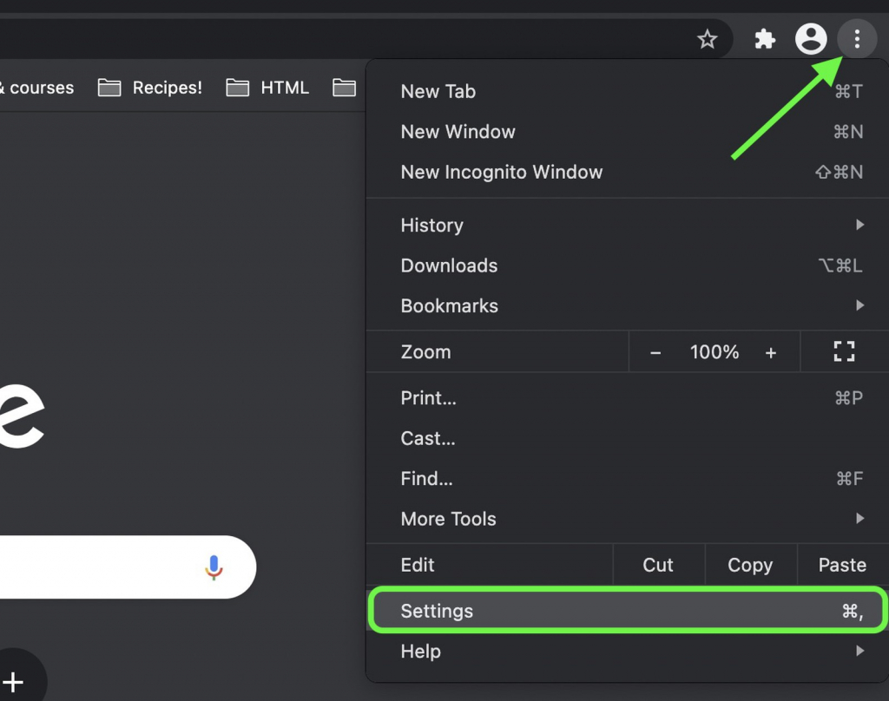Select Cast... in the menu
The image size is (889, 701).
627,438
